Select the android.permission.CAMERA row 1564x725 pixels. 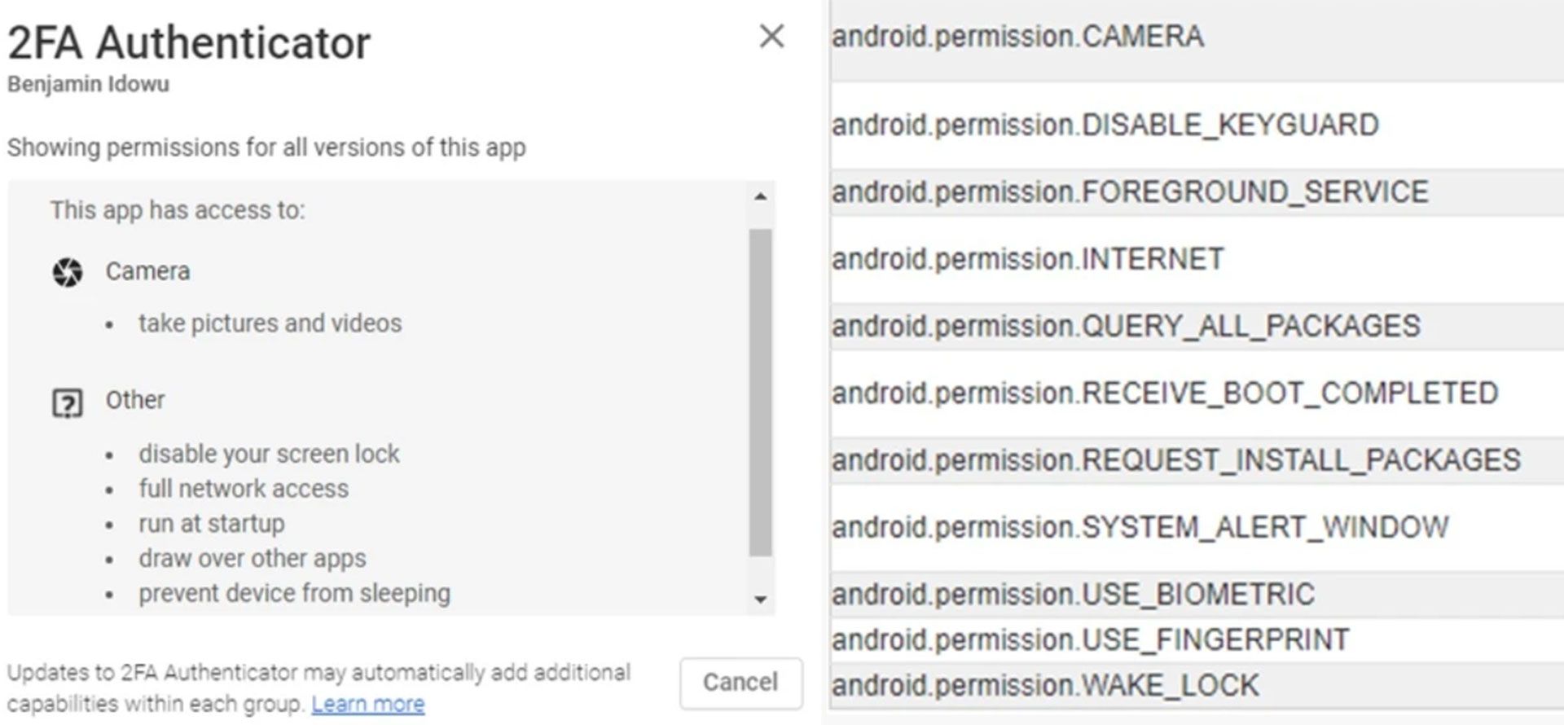click(1197, 40)
